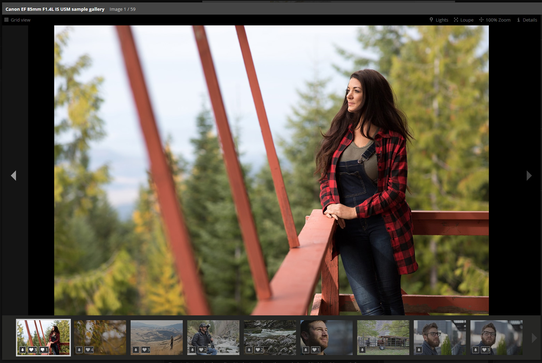The image size is (542, 363).
Task: Enable the Loupe magnifier
Action: 463,20
